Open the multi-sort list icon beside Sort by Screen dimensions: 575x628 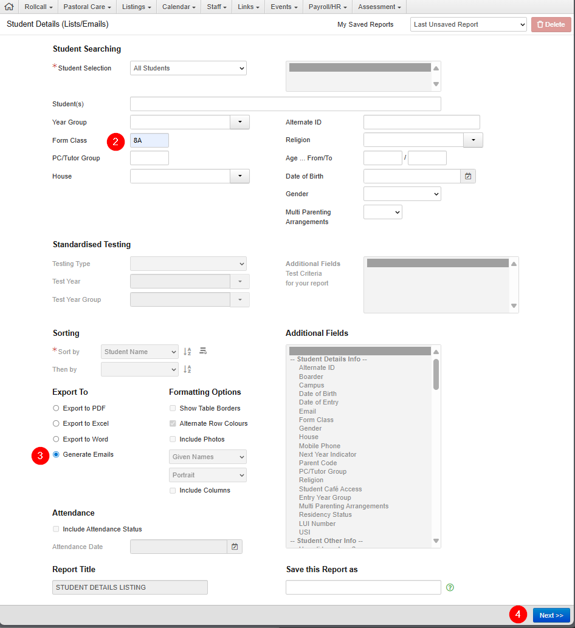coord(203,351)
